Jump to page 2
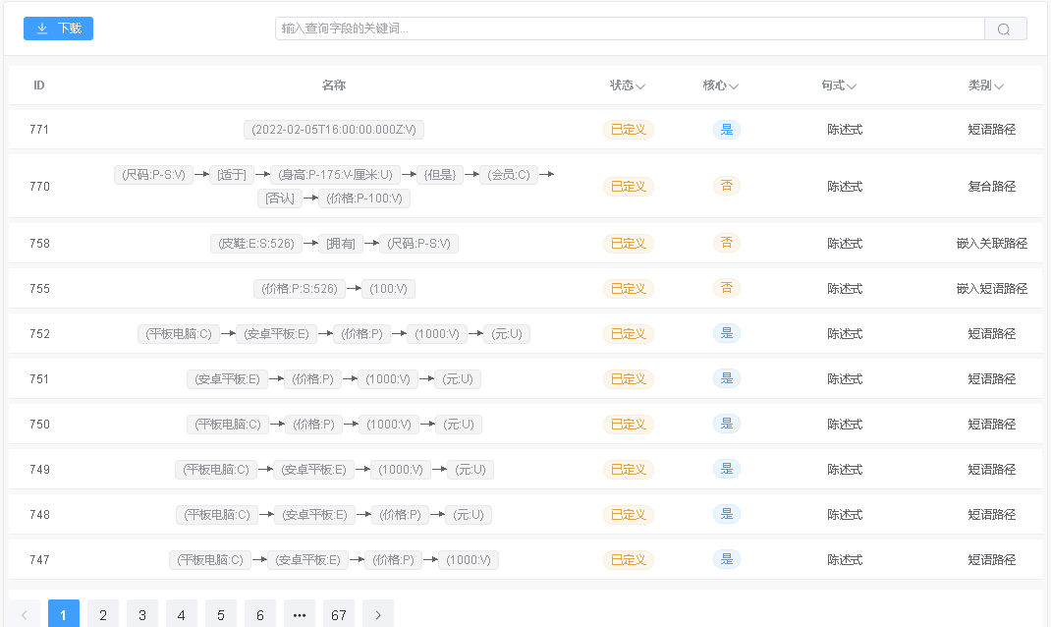 (103, 615)
